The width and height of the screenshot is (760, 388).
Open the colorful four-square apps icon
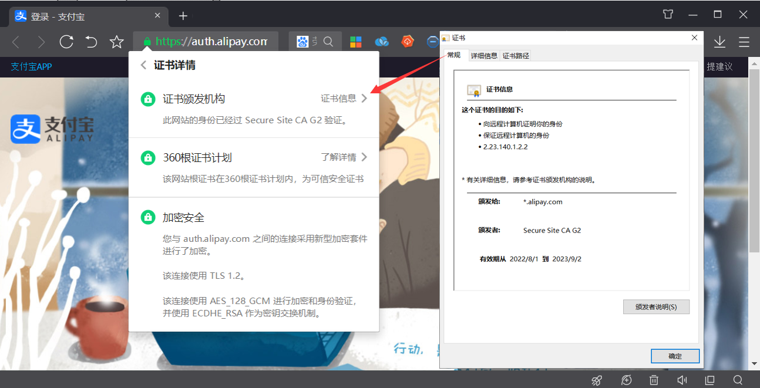pyautogui.click(x=356, y=42)
